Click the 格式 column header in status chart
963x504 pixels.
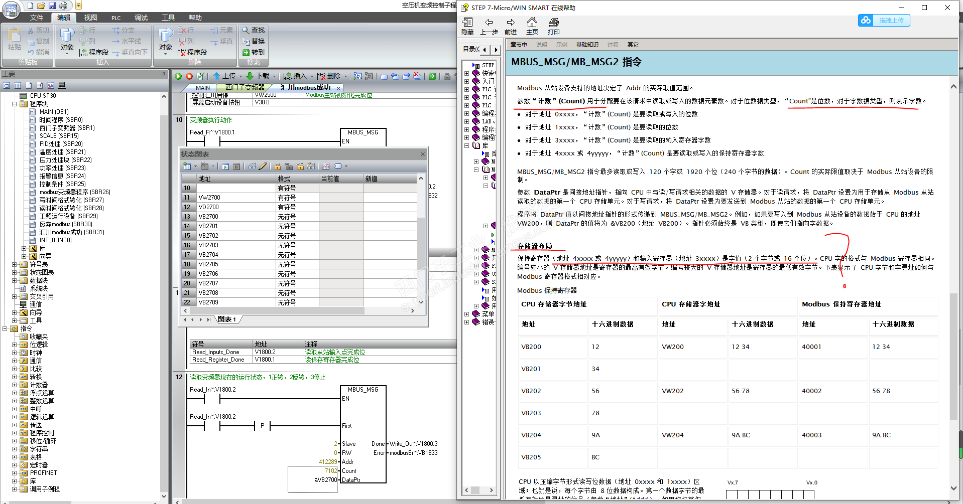tap(298, 179)
